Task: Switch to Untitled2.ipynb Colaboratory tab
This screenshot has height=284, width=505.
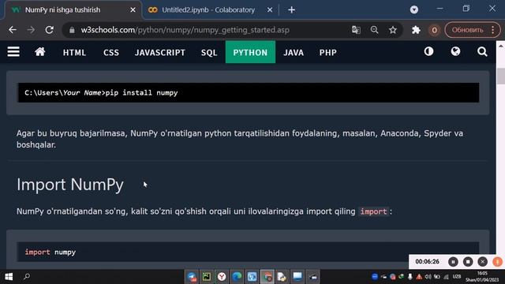Action: click(x=208, y=10)
